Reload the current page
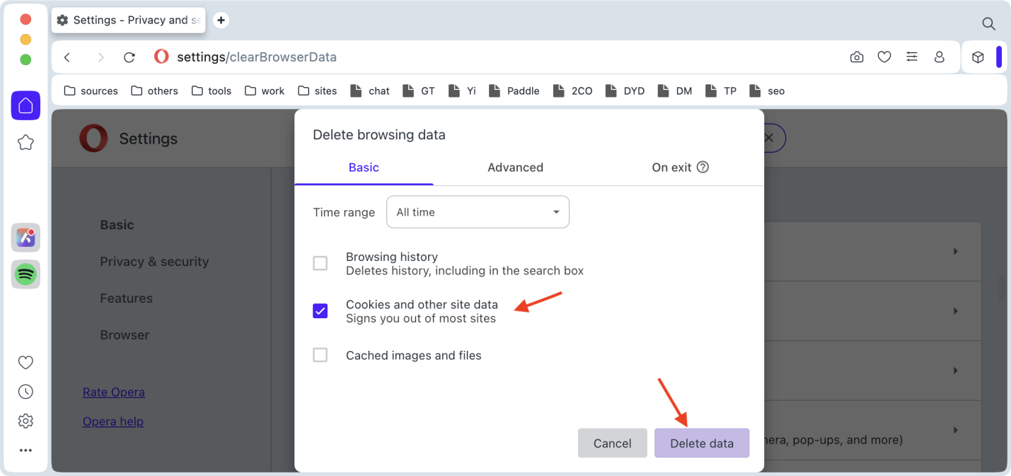The height and width of the screenshot is (476, 1011). pos(129,57)
